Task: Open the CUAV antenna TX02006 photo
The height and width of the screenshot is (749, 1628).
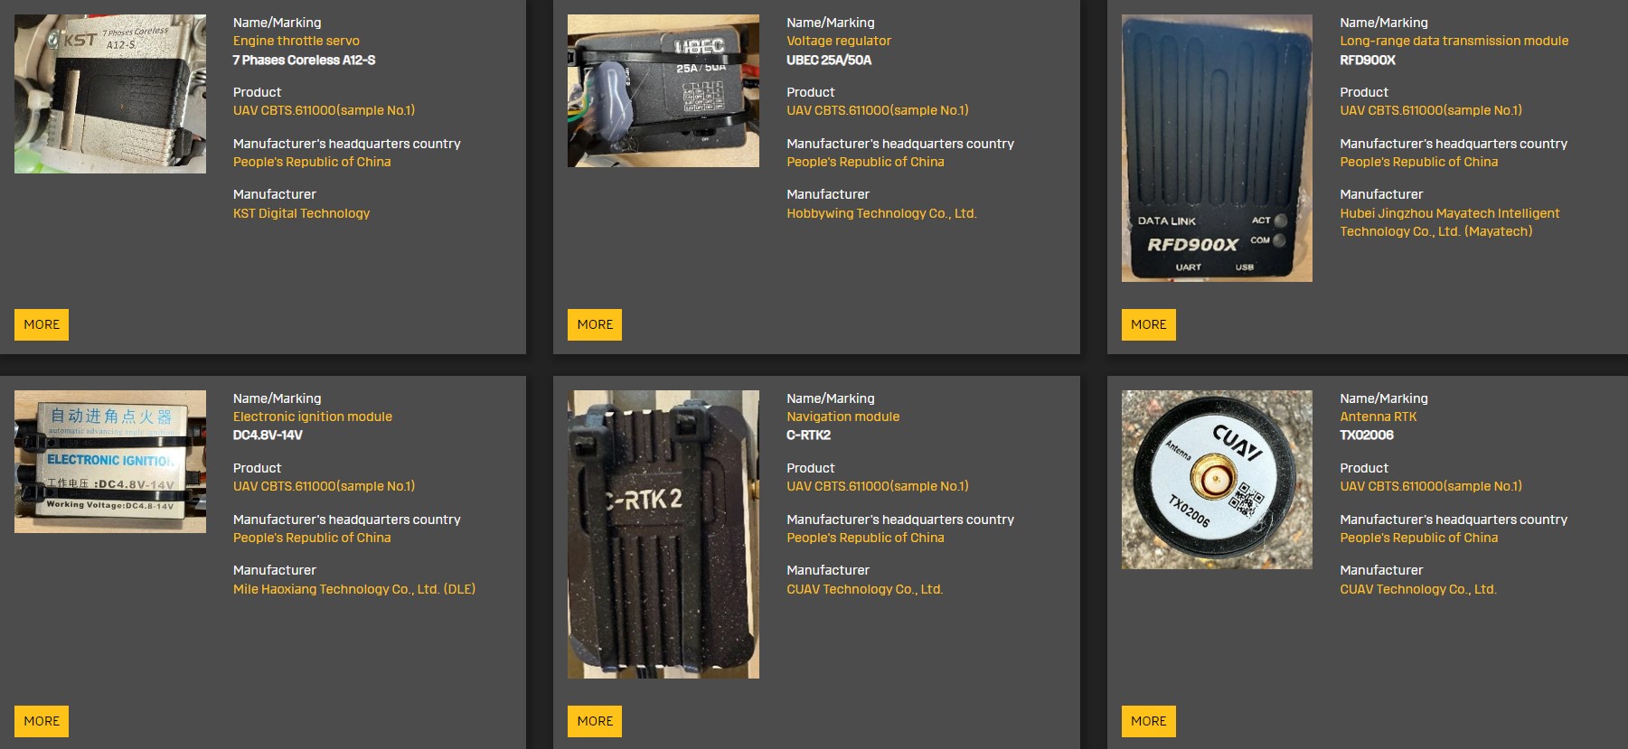Action: pos(1217,480)
